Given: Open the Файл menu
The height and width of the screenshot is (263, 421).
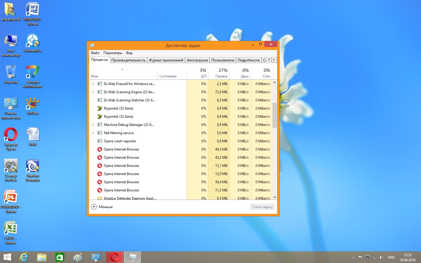Looking at the screenshot, I should point(95,53).
